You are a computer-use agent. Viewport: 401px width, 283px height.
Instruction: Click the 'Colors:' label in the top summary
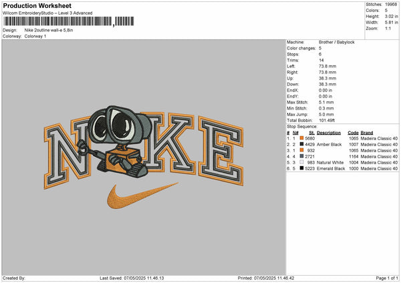(373, 11)
